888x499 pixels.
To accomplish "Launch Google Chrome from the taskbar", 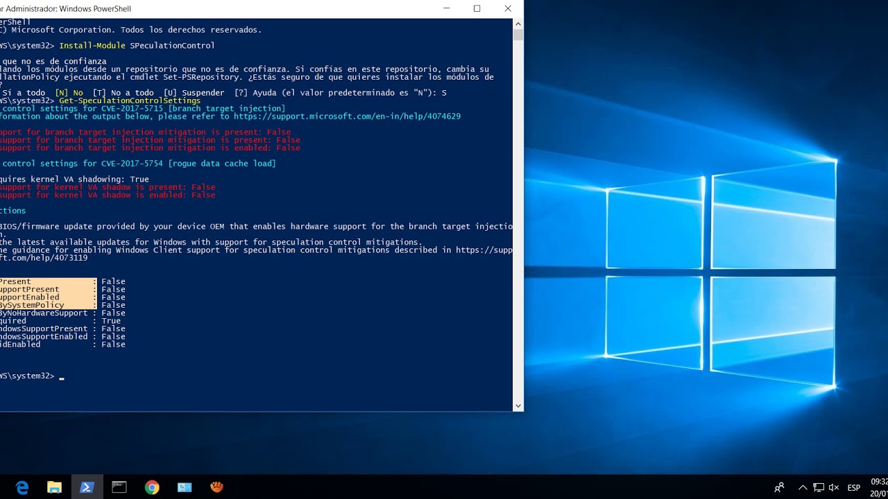I will 152,487.
